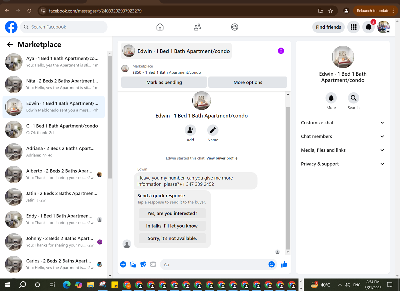The width and height of the screenshot is (400, 291).
Task: Send 'Sorry, it's not available.' response
Action: 172,238
